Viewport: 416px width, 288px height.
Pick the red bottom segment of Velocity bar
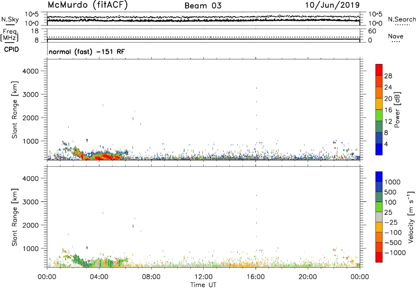[379, 257]
